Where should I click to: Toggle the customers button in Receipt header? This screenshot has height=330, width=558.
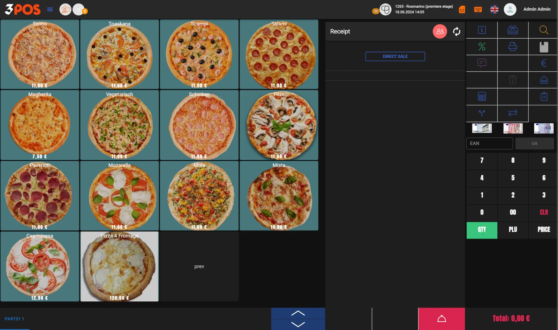(440, 31)
